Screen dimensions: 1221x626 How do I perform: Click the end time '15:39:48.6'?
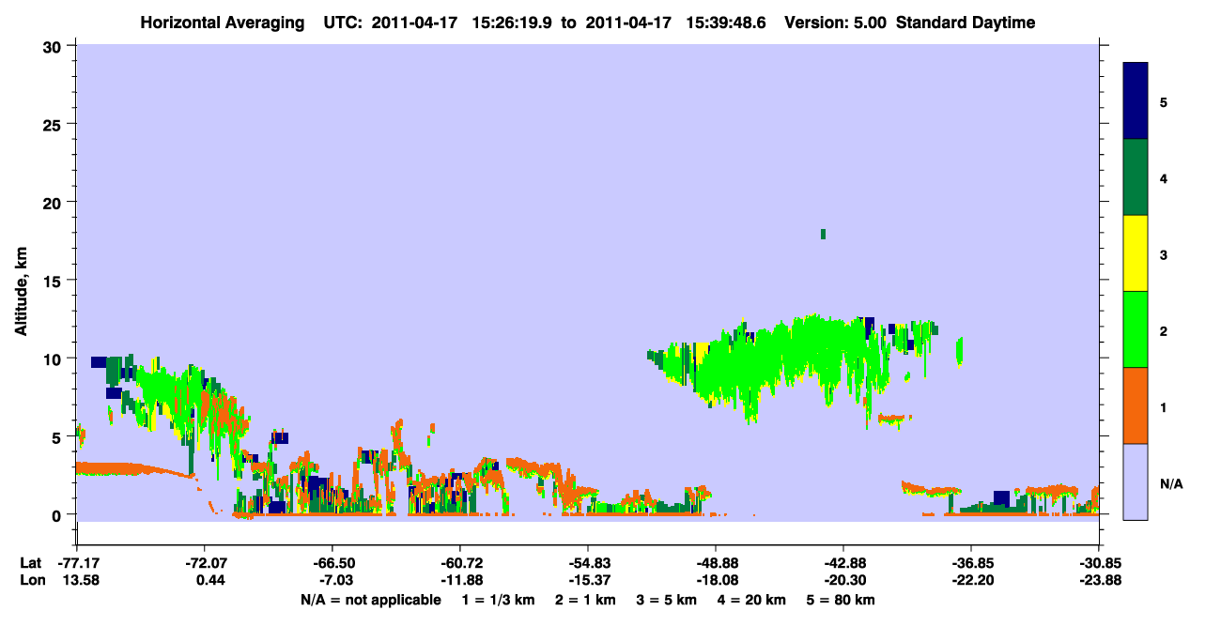(x=726, y=23)
